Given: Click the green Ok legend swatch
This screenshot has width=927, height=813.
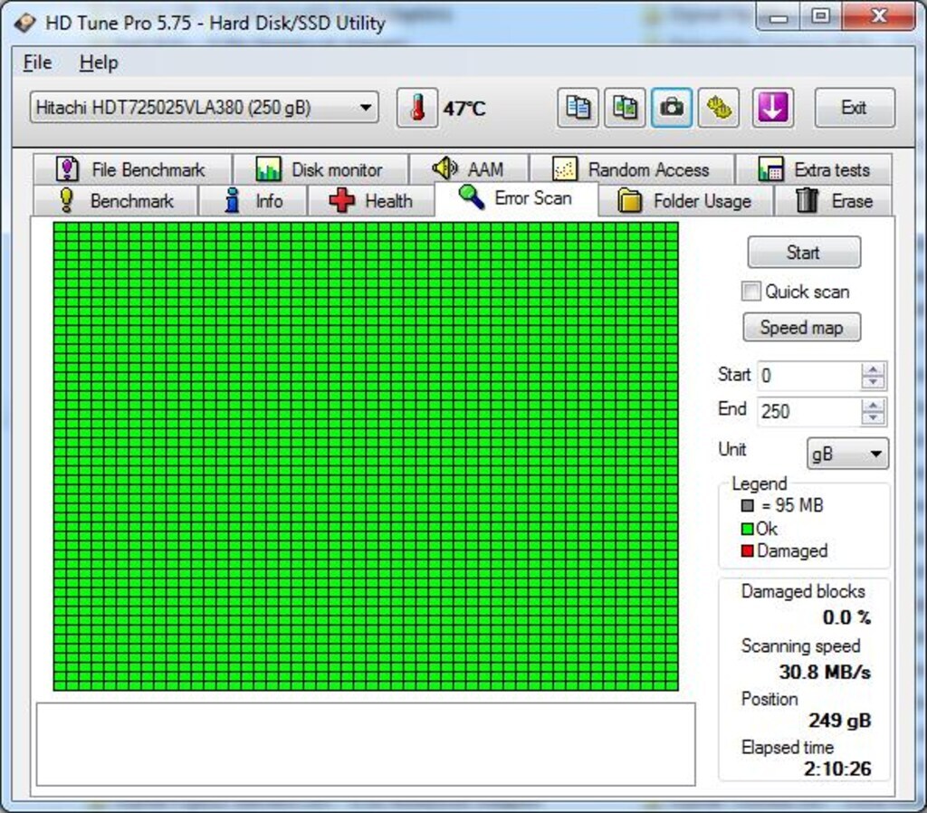Looking at the screenshot, I should (747, 529).
